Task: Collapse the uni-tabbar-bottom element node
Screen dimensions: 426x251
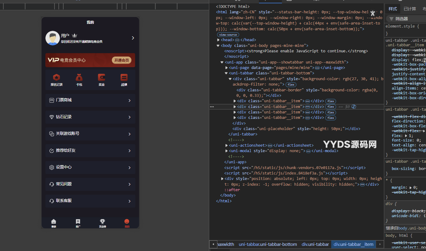Action: pos(226,73)
